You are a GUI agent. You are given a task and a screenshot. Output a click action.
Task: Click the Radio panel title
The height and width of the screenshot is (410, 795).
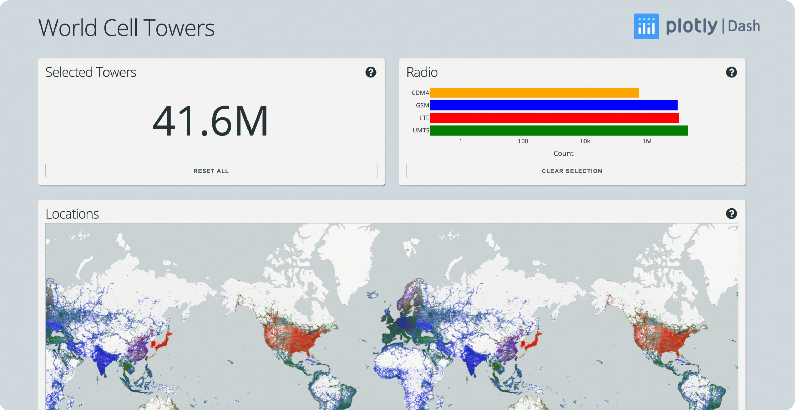point(422,72)
